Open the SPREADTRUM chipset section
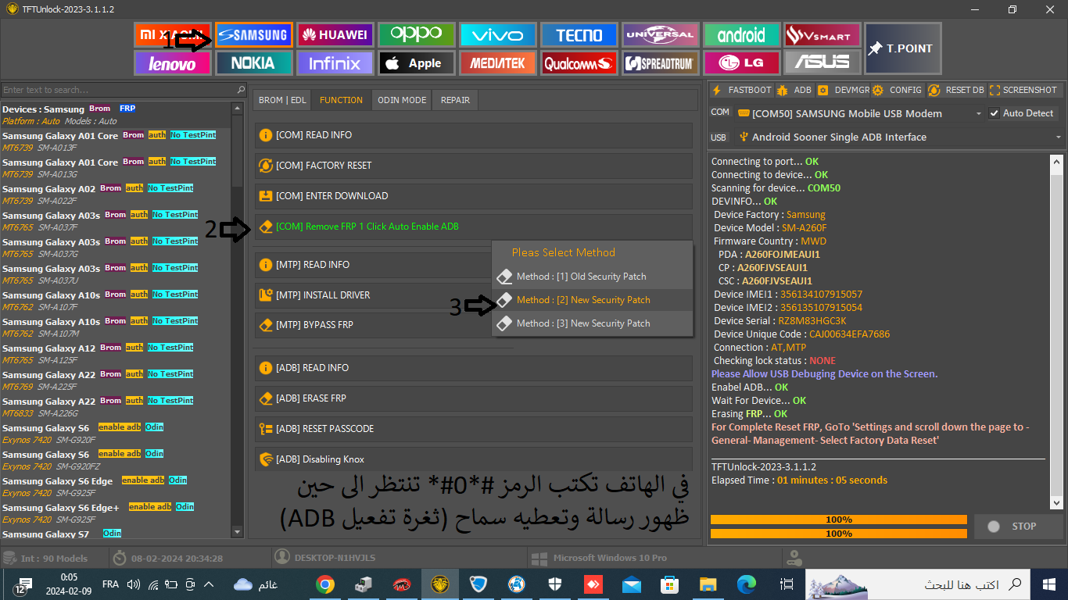Screen dimensions: 1068x600 pos(660,63)
